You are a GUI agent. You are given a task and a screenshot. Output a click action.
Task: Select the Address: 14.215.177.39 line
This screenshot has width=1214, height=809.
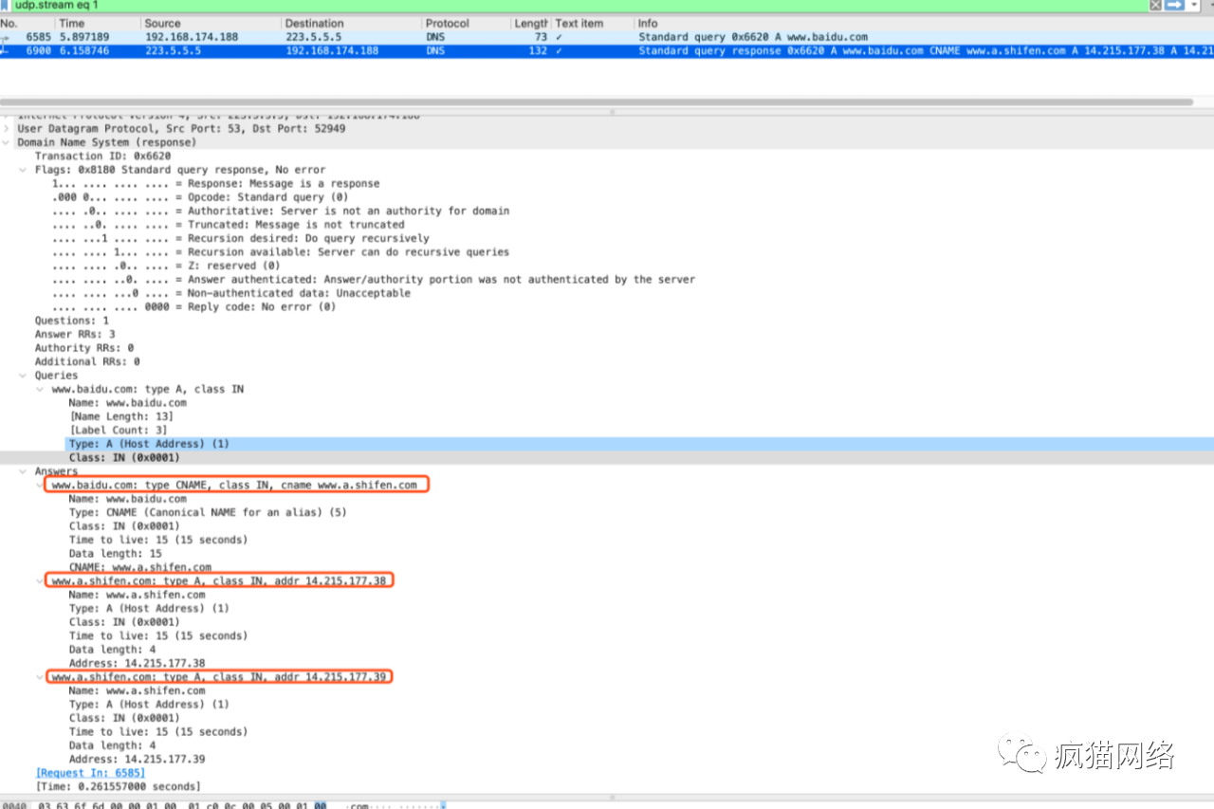coord(138,760)
